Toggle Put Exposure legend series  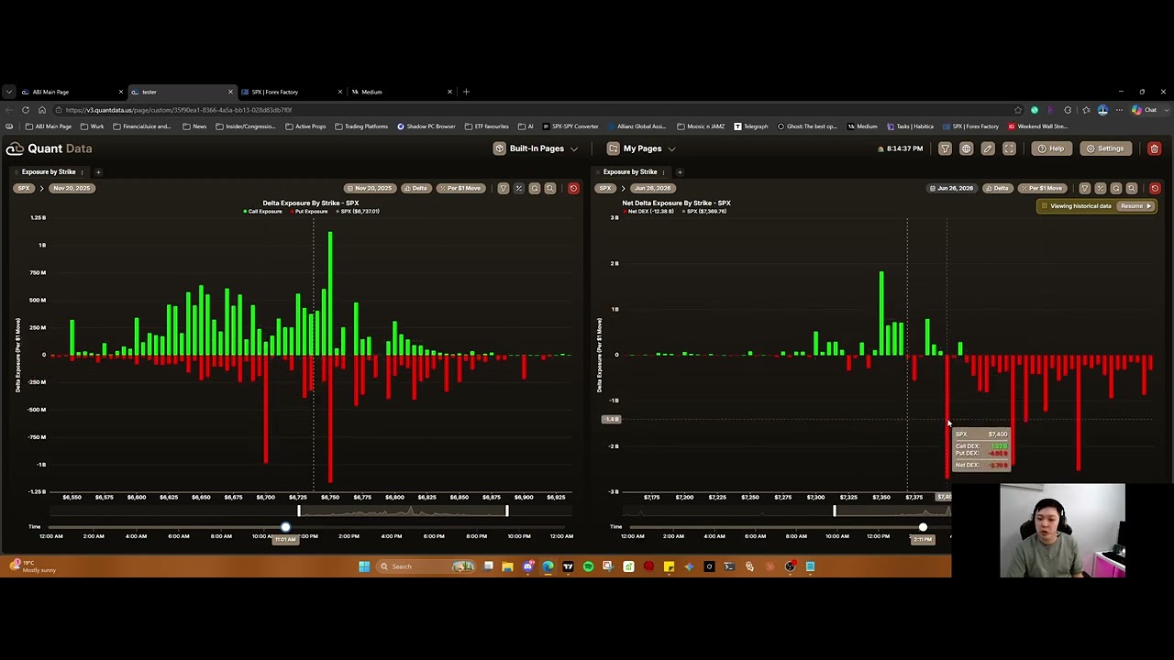[x=309, y=211]
